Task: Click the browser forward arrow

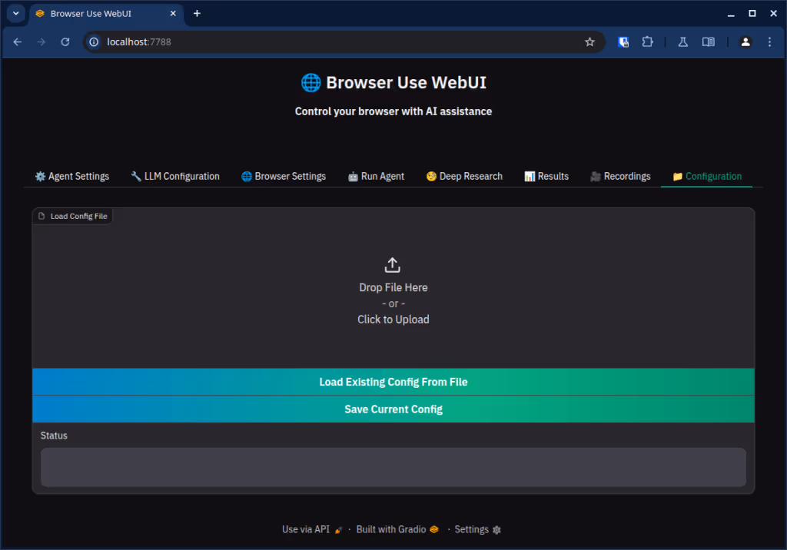Action: 42,42
